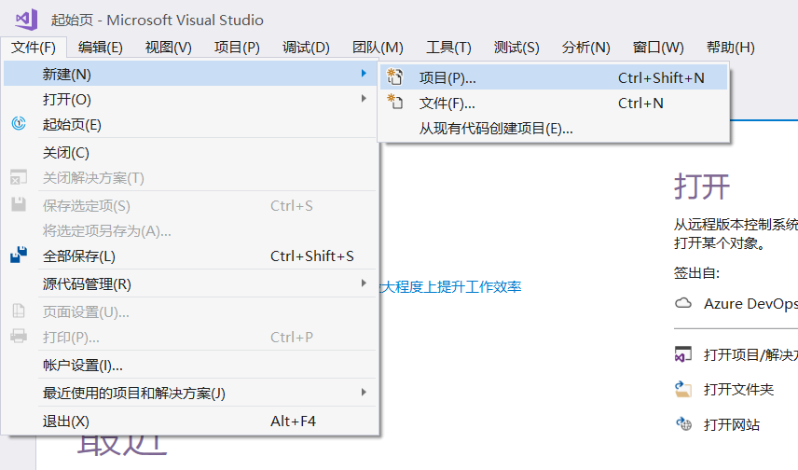This screenshot has height=470, width=798.
Task: Click the open folder icon
Action: (x=683, y=389)
